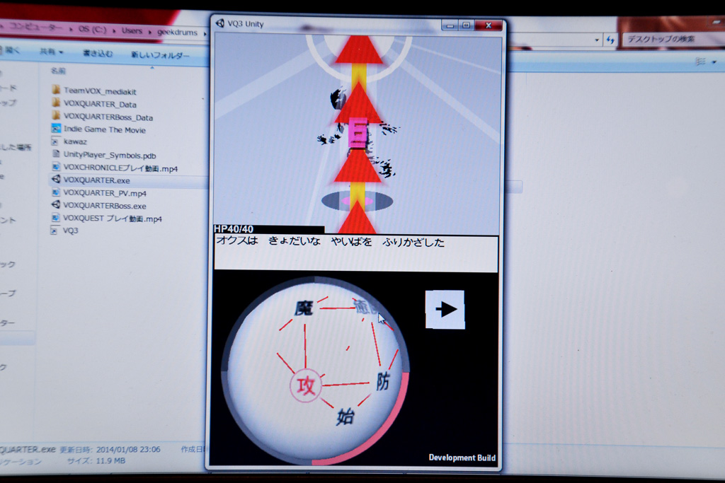Open the address bar history dropdown
This screenshot has height=483, width=725.
[x=597, y=40]
